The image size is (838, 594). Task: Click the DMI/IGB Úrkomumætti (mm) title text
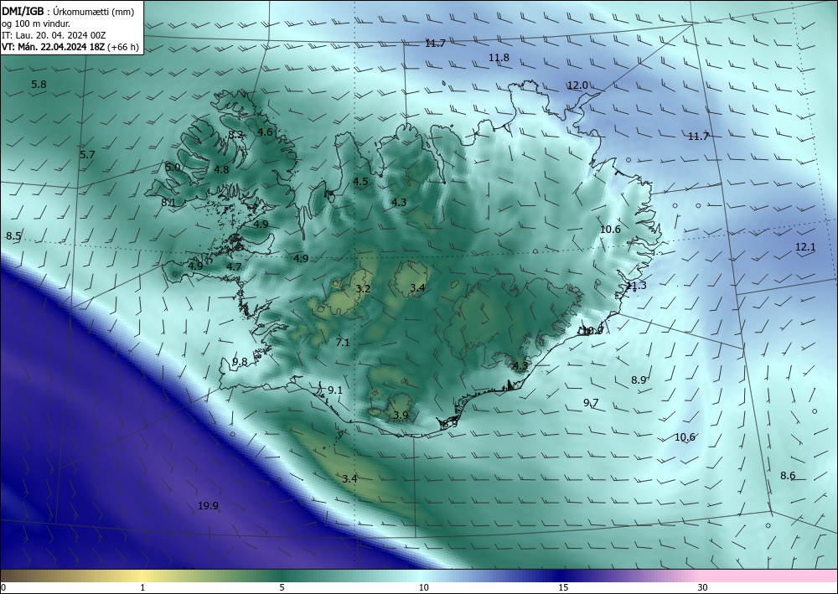point(68,11)
